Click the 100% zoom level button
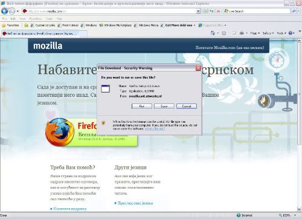The height and width of the screenshot is (219, 302). 284,215
